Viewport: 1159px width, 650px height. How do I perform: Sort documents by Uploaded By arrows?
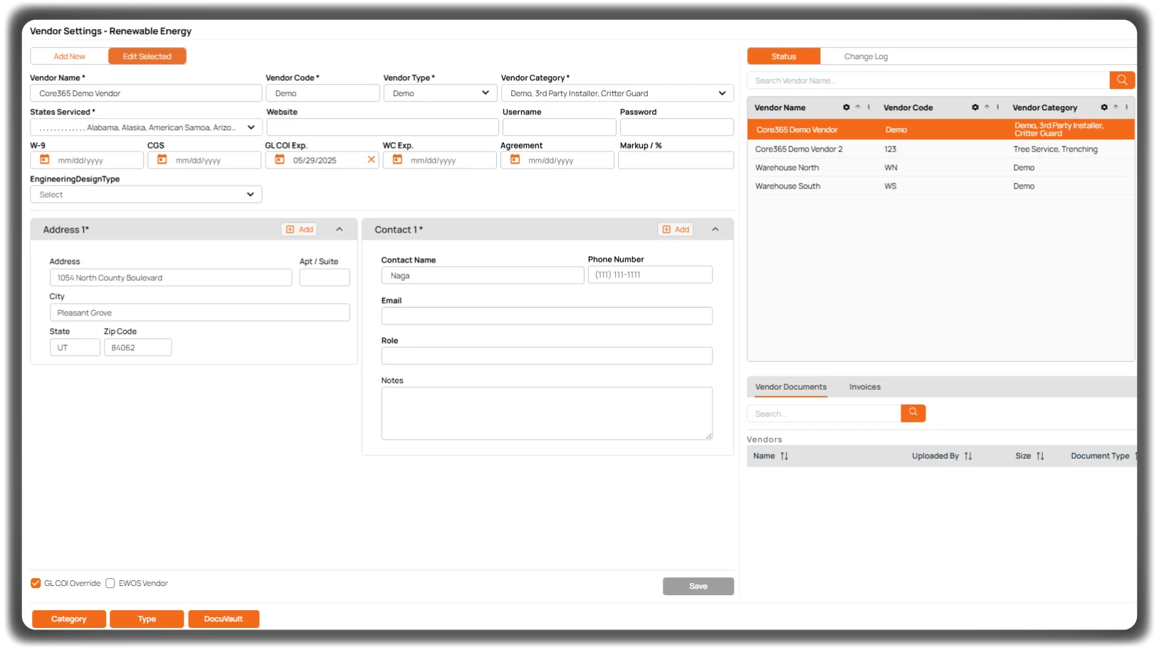(x=968, y=456)
